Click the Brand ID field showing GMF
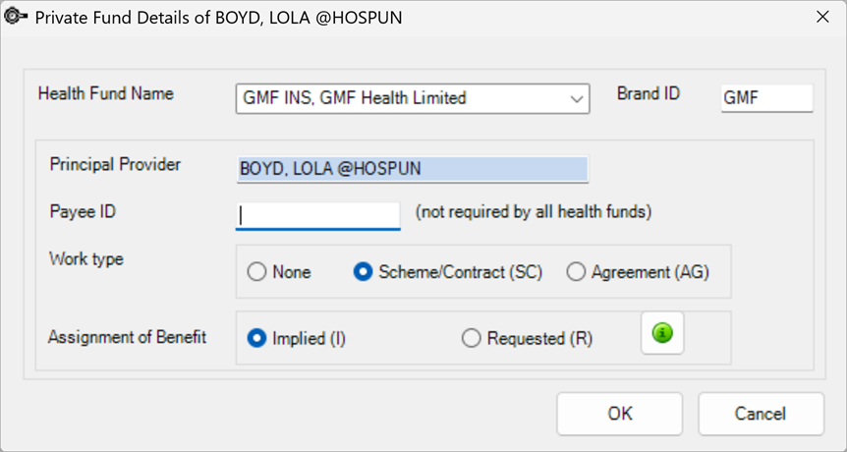The width and height of the screenshot is (847, 452). coord(766,98)
